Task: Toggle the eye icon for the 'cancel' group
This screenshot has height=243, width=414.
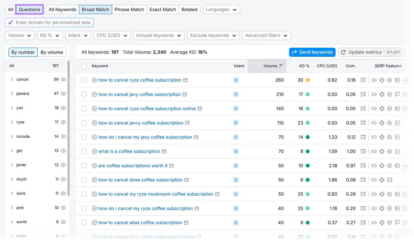Action: click(x=63, y=79)
